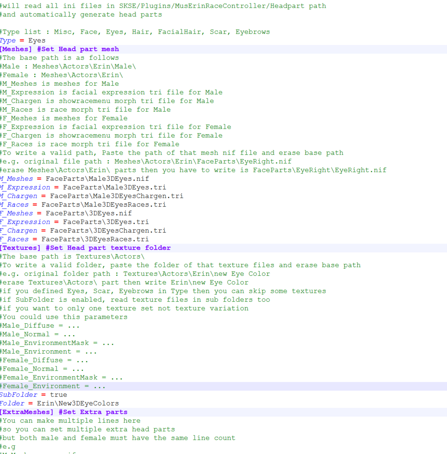Click comment about F_Chargen showracemenu morph
The width and height of the screenshot is (447, 454).
(x=111, y=136)
